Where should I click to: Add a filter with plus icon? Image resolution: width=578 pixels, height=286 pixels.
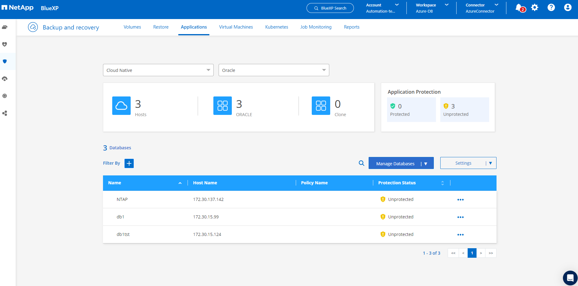pyautogui.click(x=129, y=163)
